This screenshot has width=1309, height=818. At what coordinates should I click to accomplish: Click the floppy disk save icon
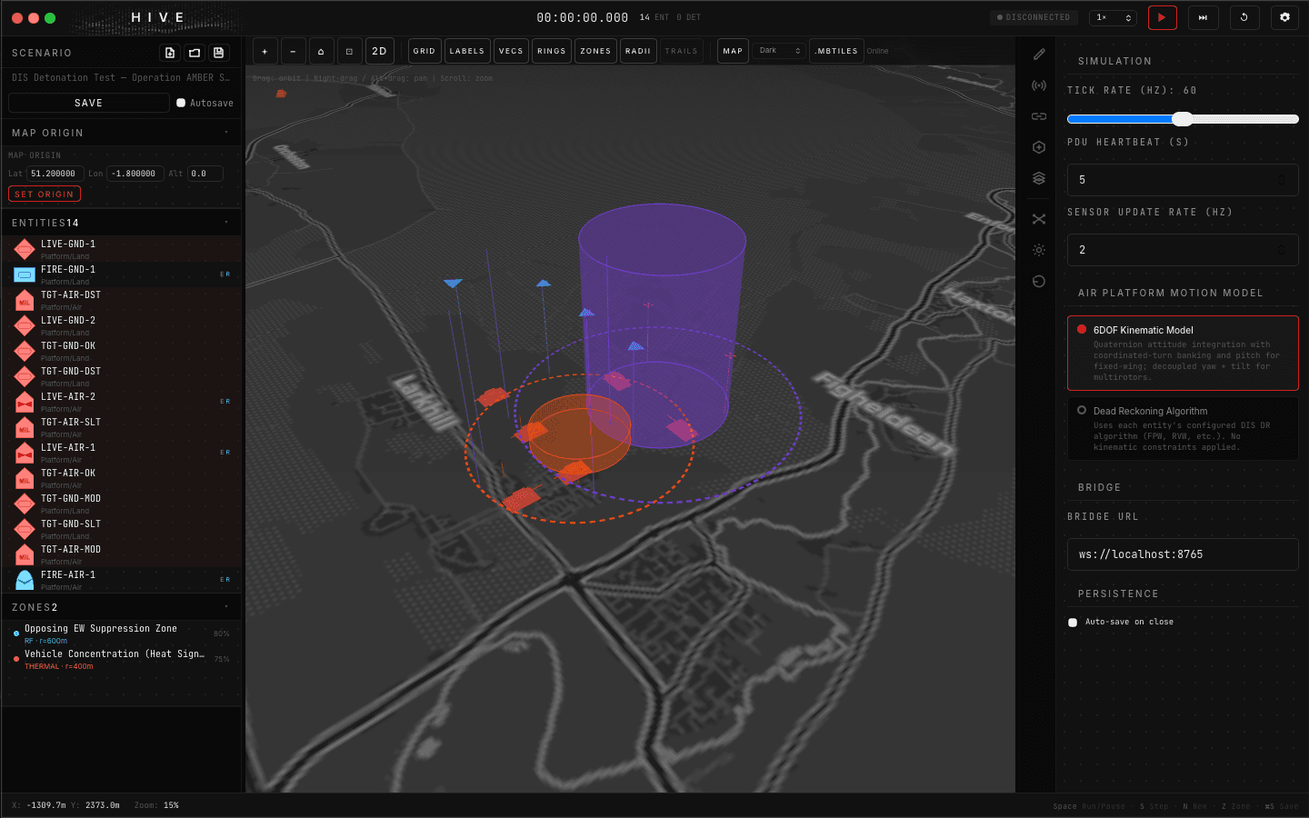pyautogui.click(x=218, y=53)
